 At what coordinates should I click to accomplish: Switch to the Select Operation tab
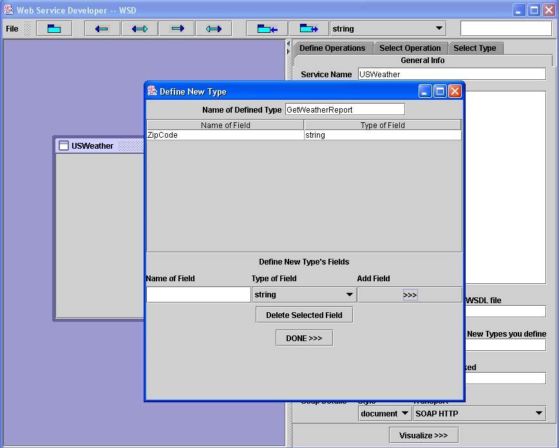pos(410,48)
